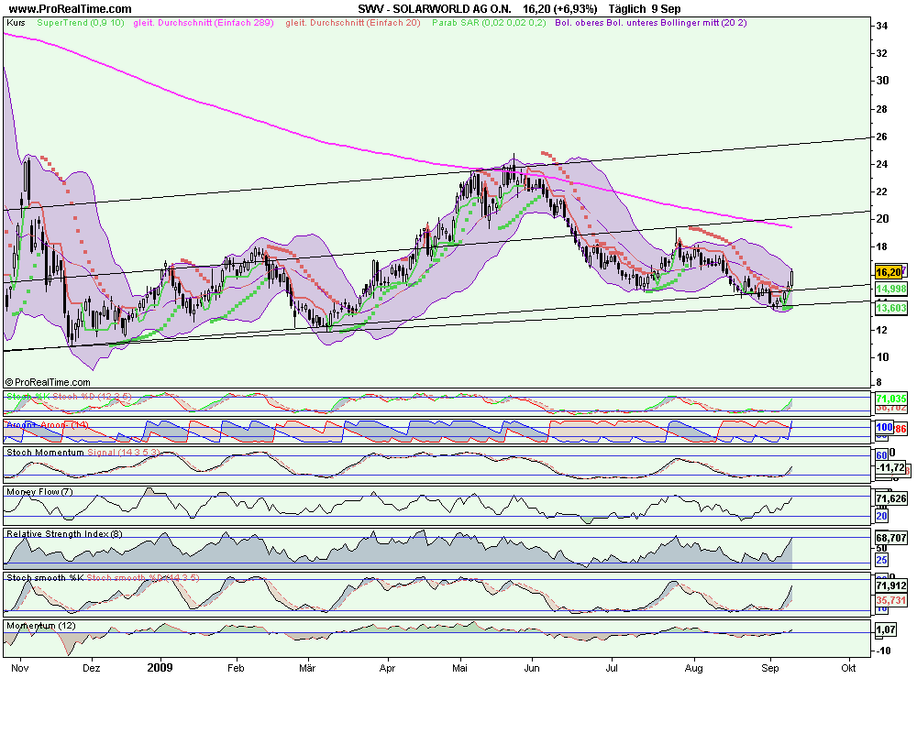Click the 22 price axis label
Screen dimensions: 917x733
tap(881, 191)
